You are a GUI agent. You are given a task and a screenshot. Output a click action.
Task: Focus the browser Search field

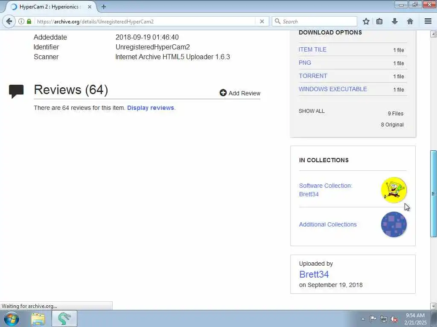[315, 21]
